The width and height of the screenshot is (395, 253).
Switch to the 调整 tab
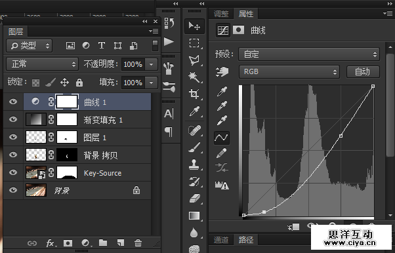coord(221,14)
